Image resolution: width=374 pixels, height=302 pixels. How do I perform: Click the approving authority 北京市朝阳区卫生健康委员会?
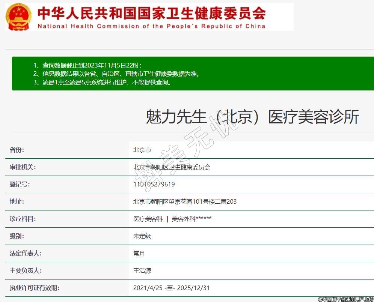pos(172,167)
